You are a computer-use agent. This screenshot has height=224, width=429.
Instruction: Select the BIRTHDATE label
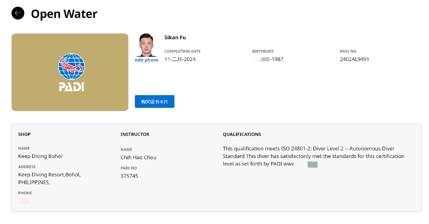coord(263,51)
